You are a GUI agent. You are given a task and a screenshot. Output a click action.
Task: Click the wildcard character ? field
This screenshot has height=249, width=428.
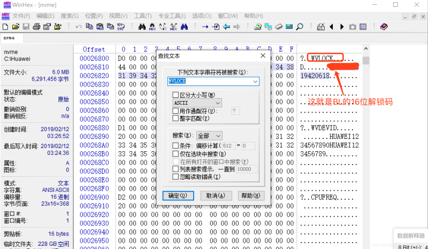pyautogui.click(x=235, y=111)
